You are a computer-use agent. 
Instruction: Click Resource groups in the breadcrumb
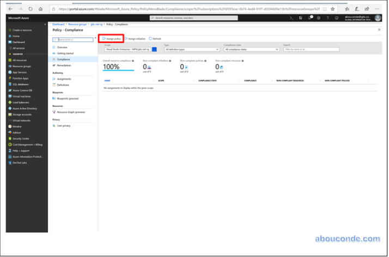[78, 25]
